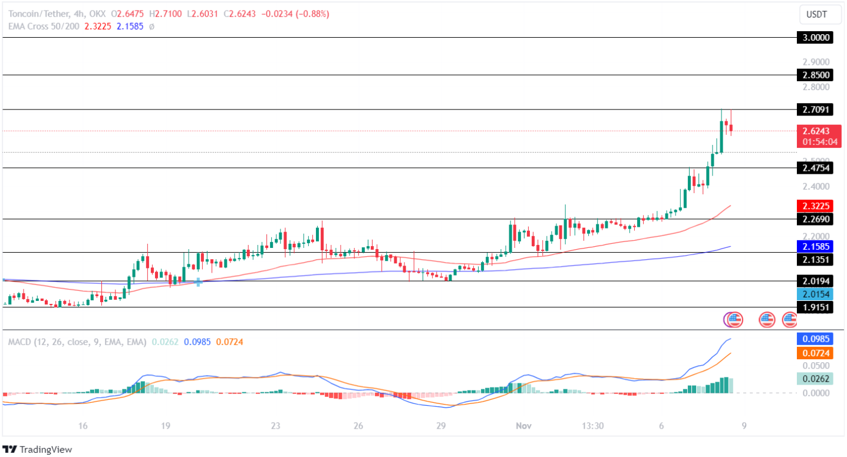847x457 pixels.
Task: Click the 0.0500 MACD scale tick
Action: click(x=816, y=366)
